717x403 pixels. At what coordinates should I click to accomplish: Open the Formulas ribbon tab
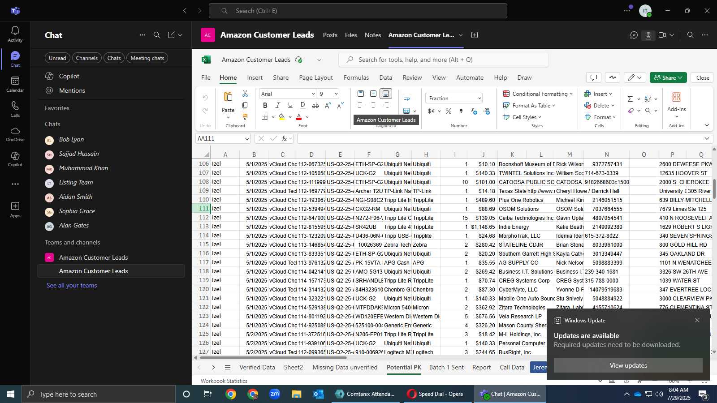[356, 77]
